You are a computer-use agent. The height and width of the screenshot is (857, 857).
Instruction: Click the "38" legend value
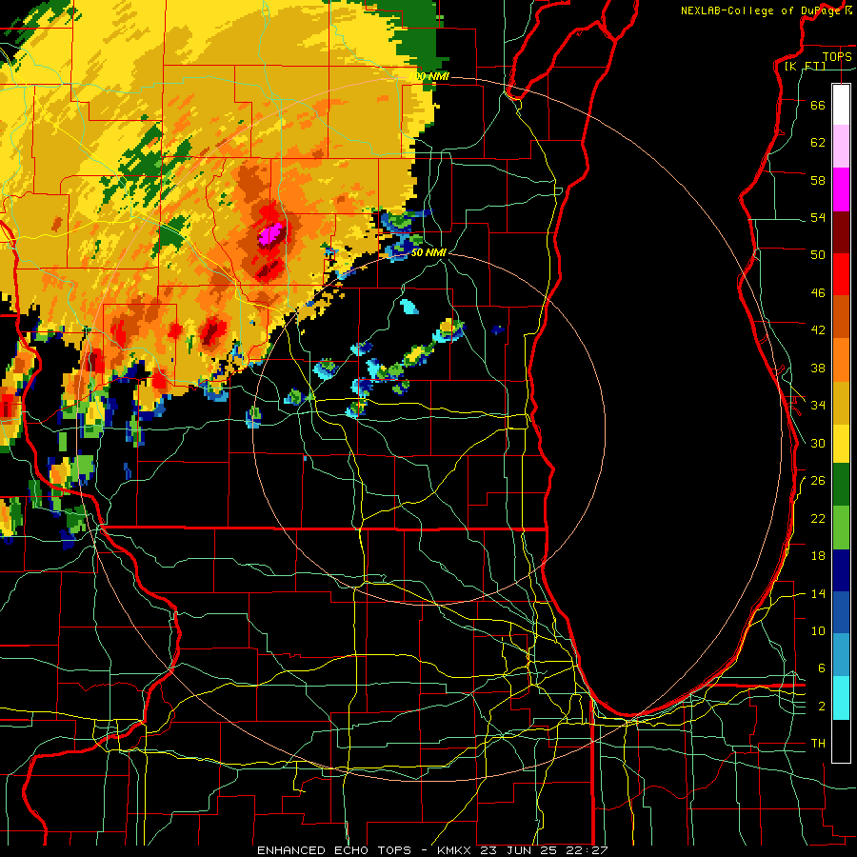(818, 368)
